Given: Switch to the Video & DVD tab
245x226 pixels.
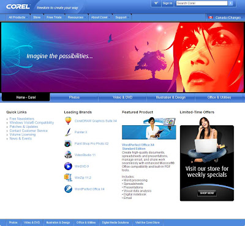Looking at the screenshot, I should click(123, 98).
